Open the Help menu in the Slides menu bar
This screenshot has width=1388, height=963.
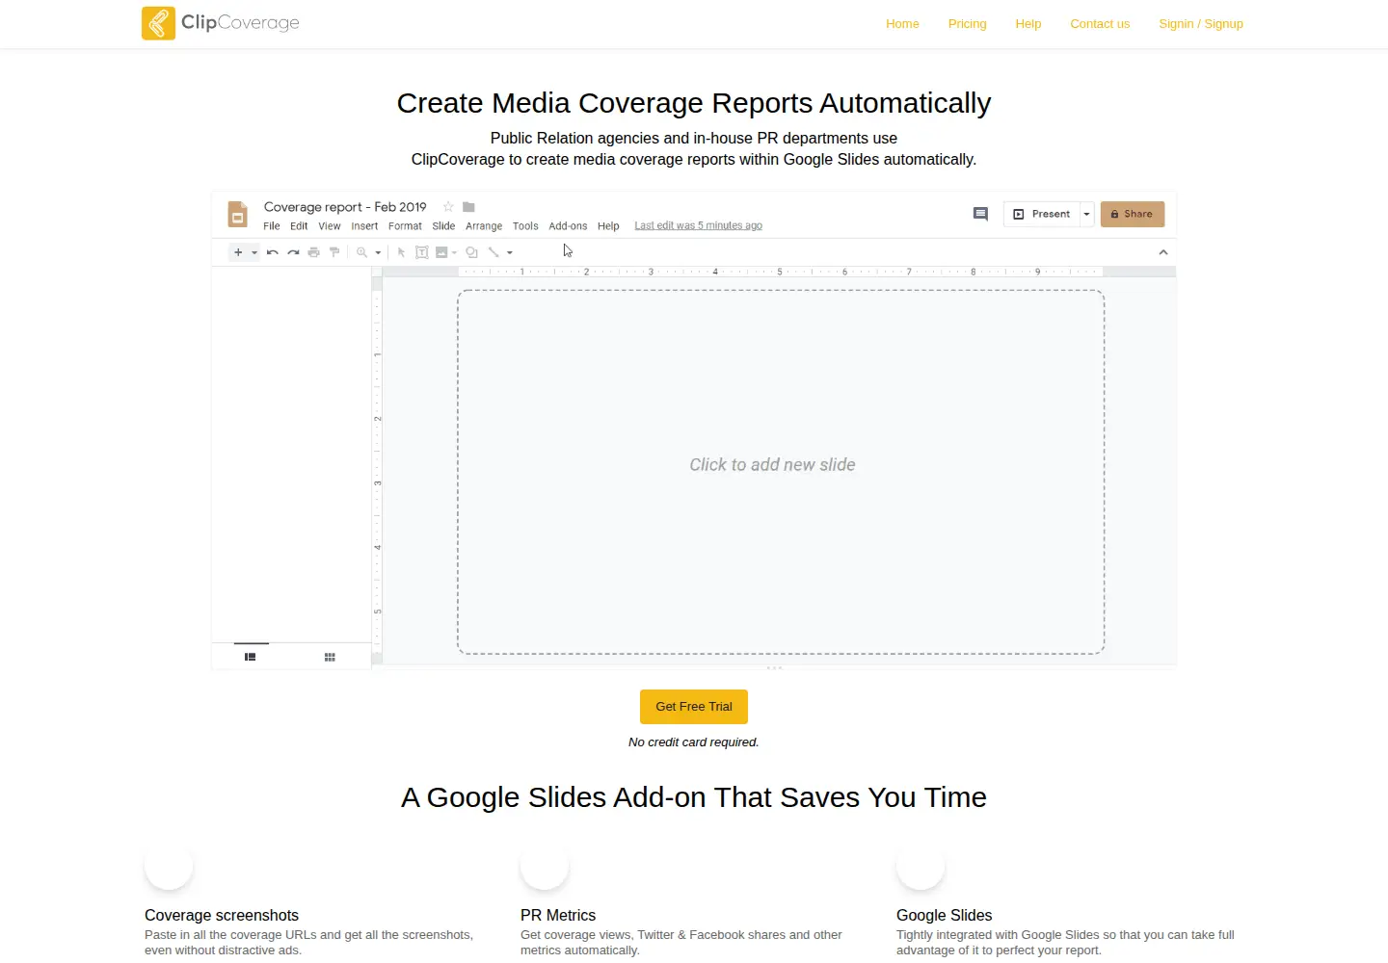[x=608, y=226]
